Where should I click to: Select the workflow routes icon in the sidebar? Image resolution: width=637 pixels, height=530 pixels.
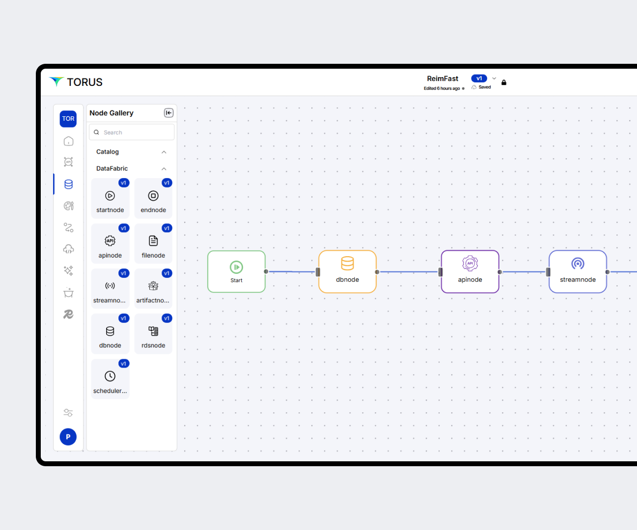[68, 227]
